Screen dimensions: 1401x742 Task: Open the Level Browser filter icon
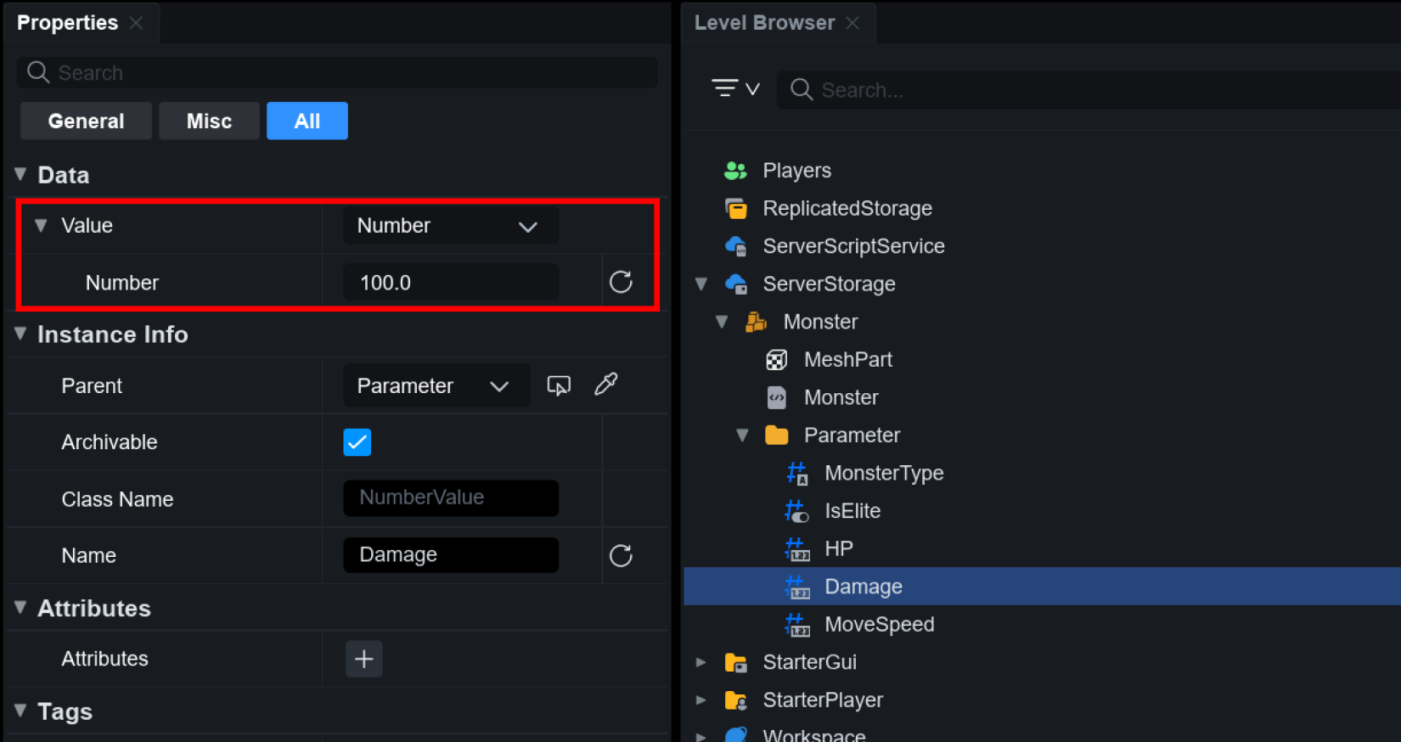pos(734,88)
